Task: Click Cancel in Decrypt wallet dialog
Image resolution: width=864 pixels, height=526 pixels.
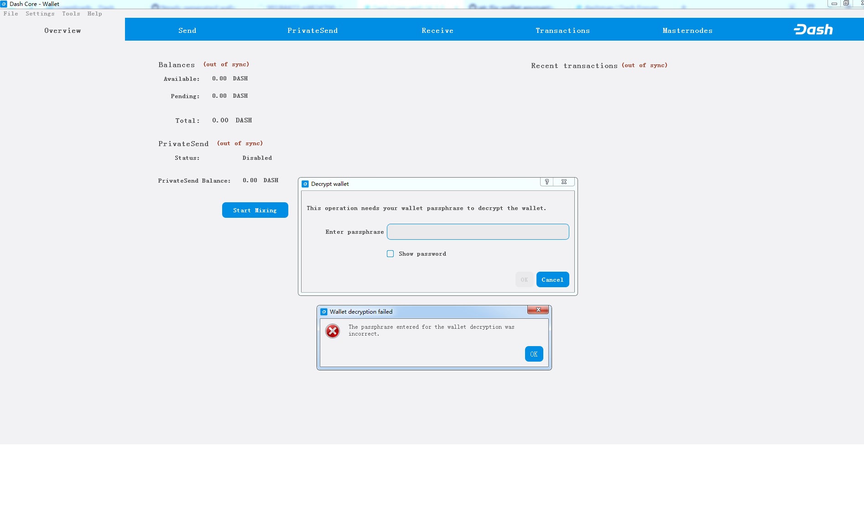Action: (552, 279)
